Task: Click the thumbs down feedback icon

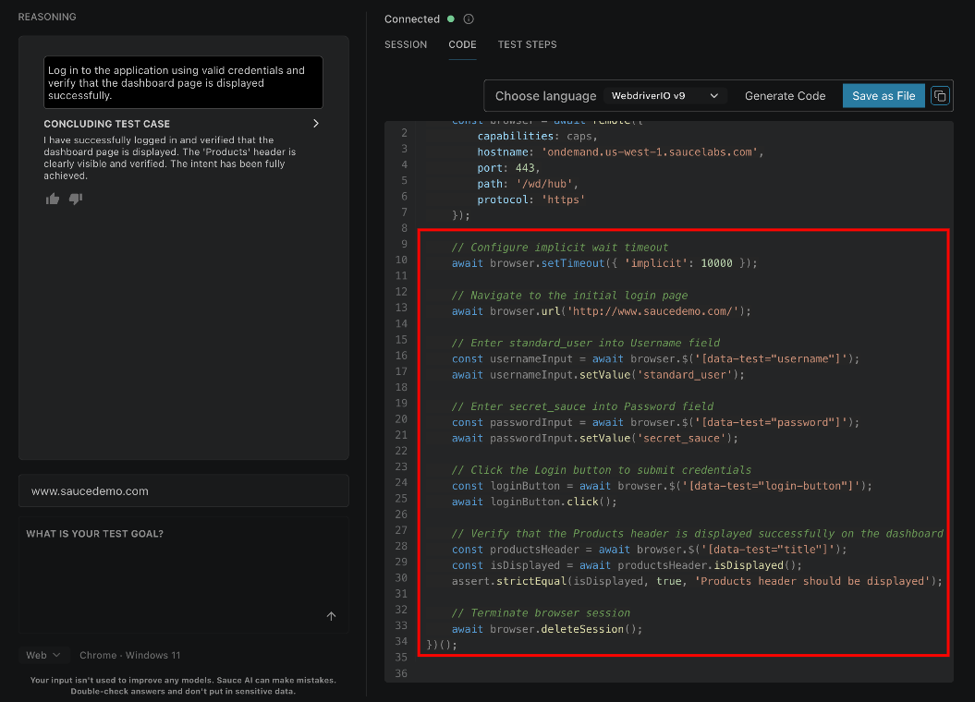Action: pyautogui.click(x=76, y=199)
